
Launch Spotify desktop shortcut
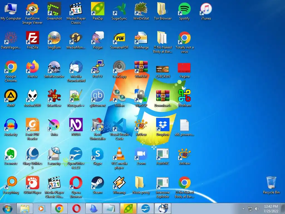click(x=184, y=11)
